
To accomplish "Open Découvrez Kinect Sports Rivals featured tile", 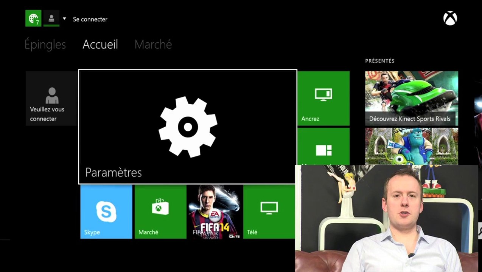I will click(412, 98).
